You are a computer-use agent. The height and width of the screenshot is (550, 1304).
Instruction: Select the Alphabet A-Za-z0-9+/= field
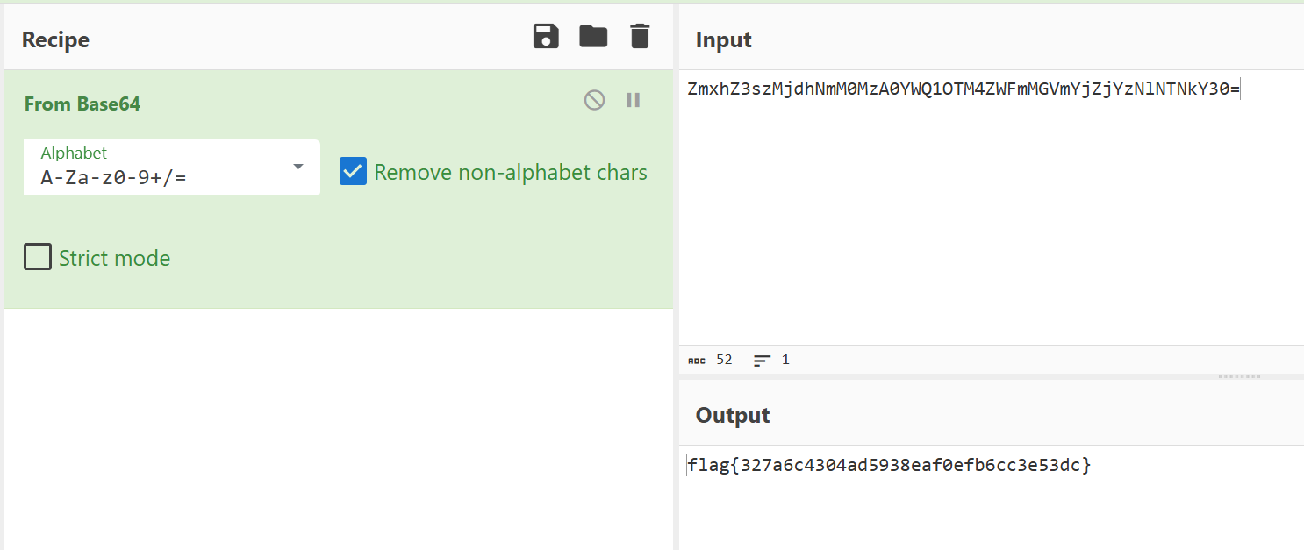point(172,167)
